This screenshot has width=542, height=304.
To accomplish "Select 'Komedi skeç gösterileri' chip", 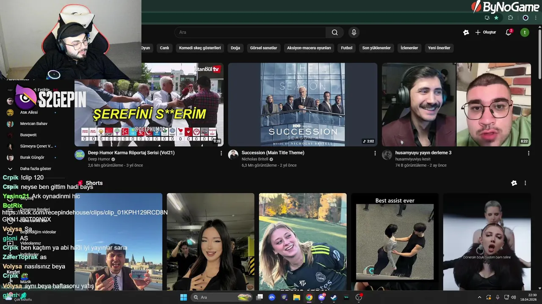I will 200,48.
